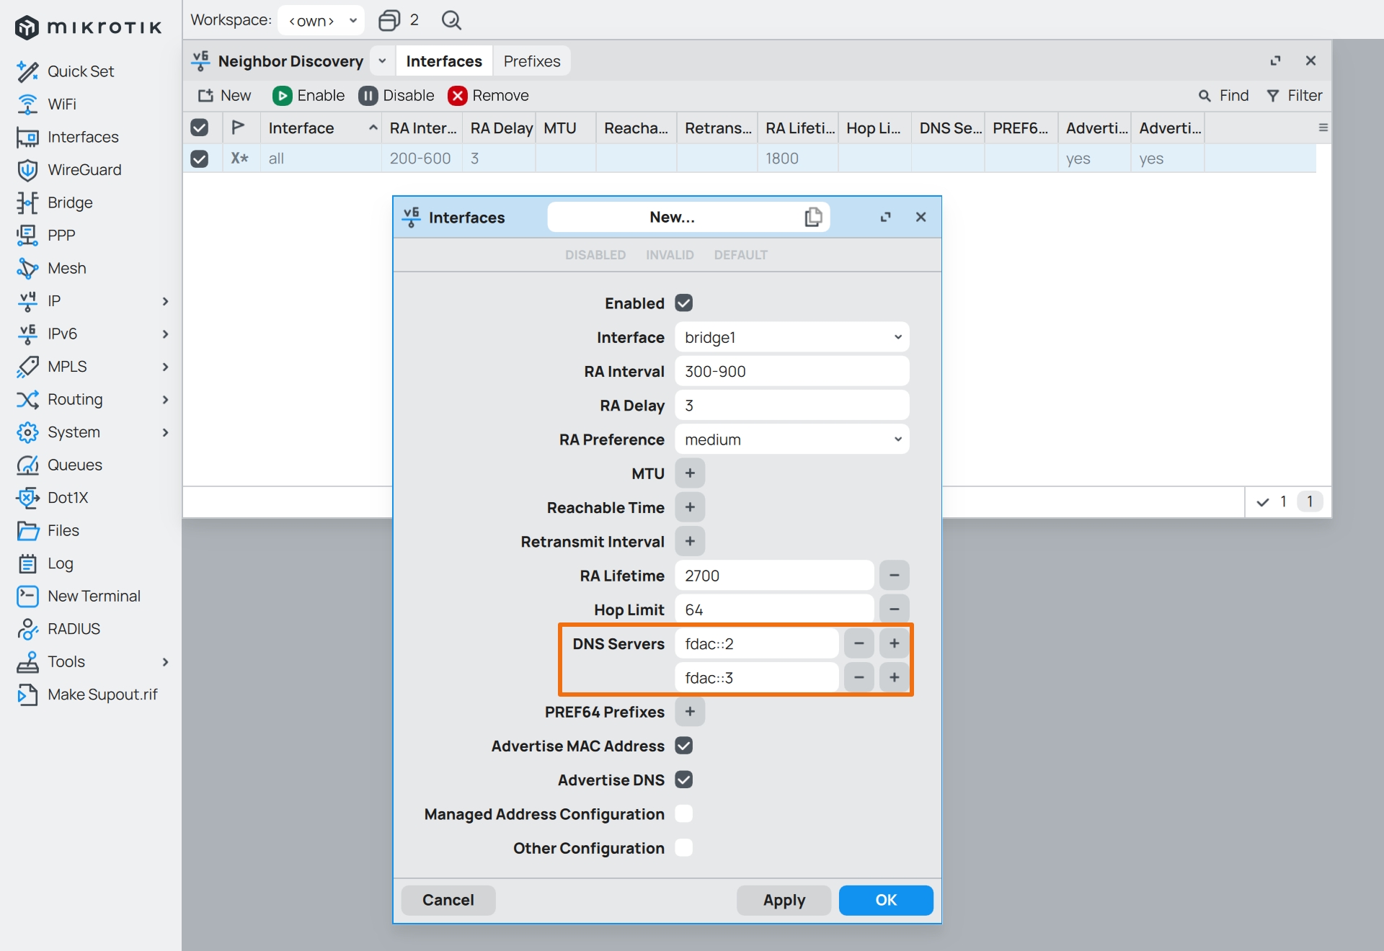Open the RA Preference dropdown showing medium

[x=792, y=439]
